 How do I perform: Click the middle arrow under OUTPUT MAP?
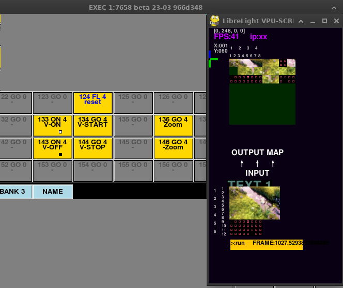coord(257,163)
